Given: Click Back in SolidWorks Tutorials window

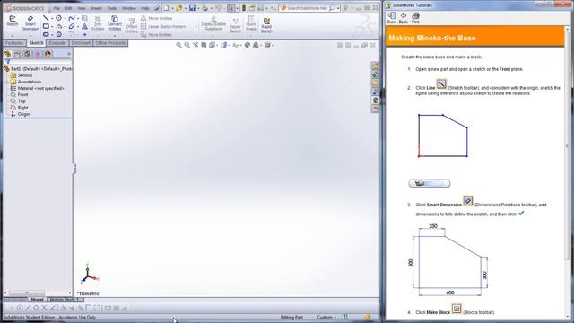Looking at the screenshot, I should 403,18.
